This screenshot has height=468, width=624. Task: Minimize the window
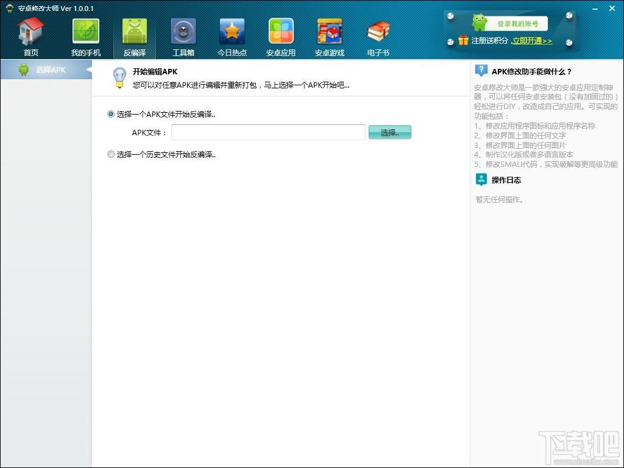595,9
